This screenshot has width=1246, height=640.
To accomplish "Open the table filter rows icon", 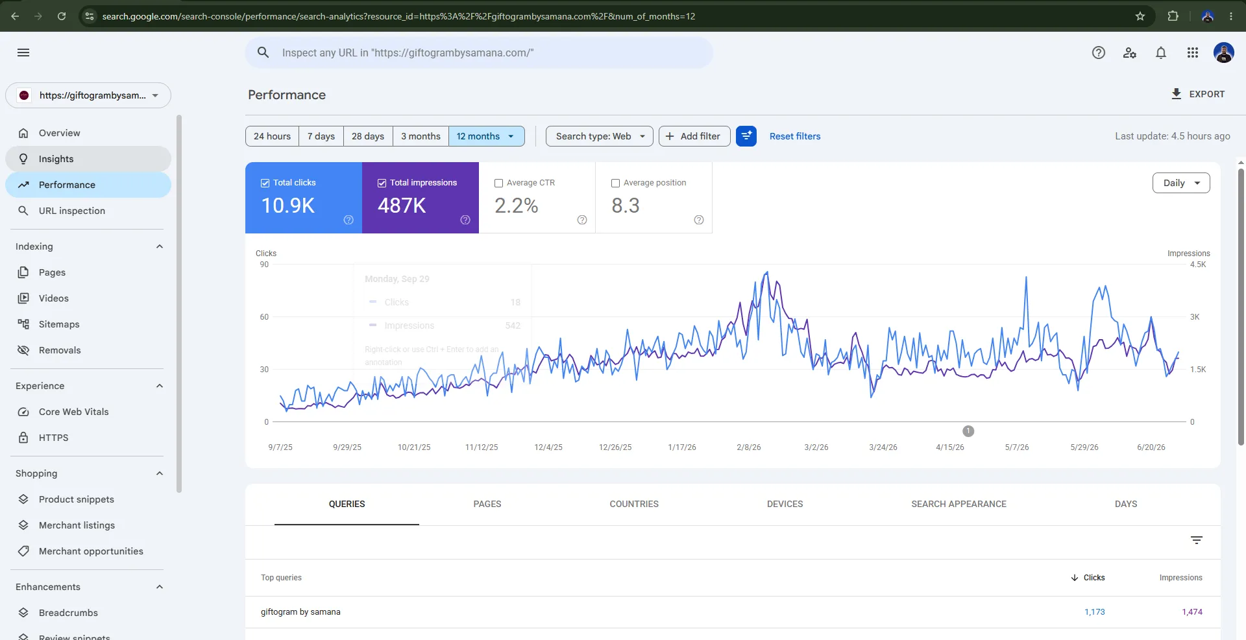I will pos(1197,540).
